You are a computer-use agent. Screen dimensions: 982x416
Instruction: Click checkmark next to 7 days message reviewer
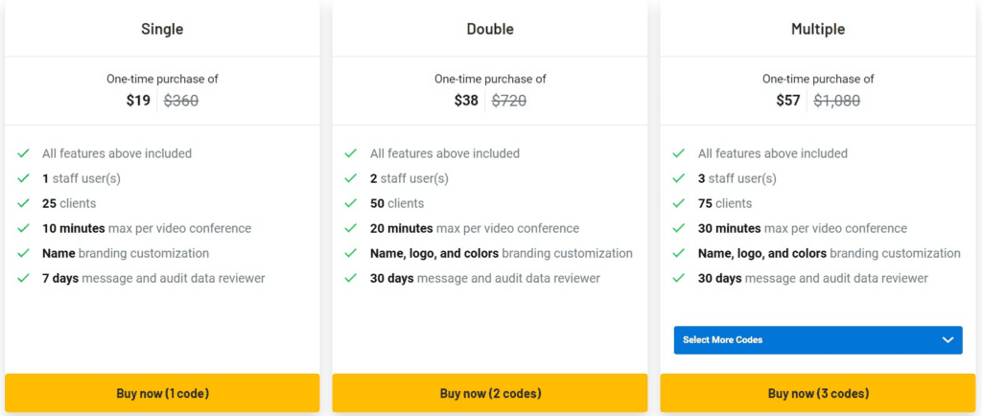[23, 278]
